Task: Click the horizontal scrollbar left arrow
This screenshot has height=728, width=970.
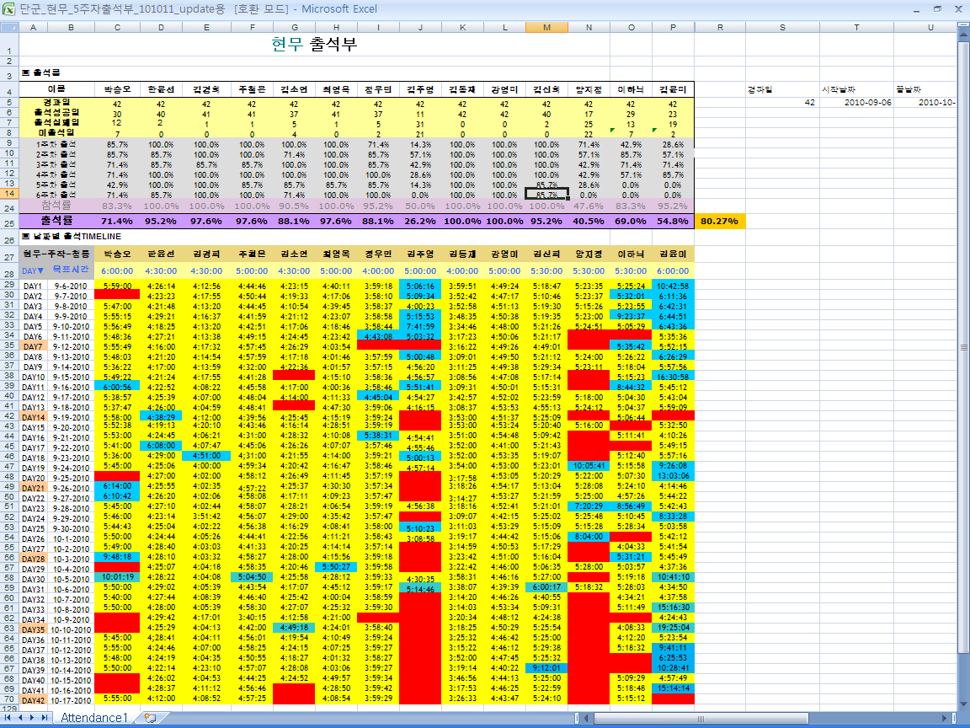Action: click(x=586, y=718)
